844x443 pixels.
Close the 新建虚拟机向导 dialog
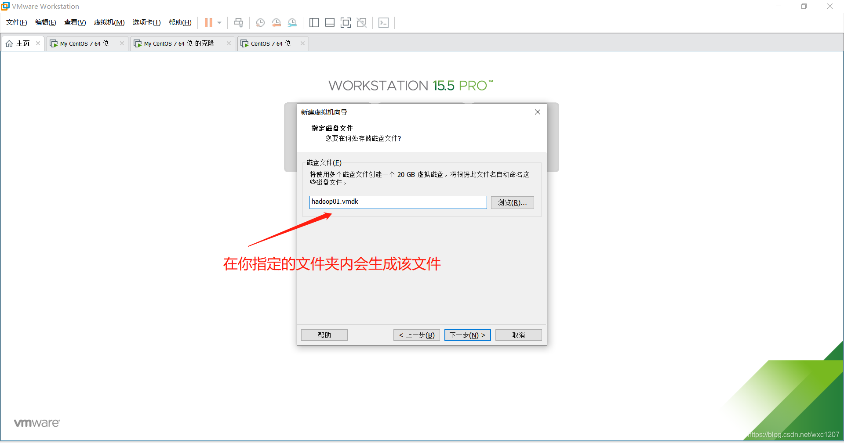click(x=537, y=112)
